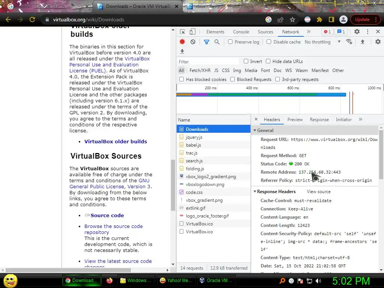
Task: Show more request detail tabs after Initiator
Action: pyautogui.click(x=360, y=119)
